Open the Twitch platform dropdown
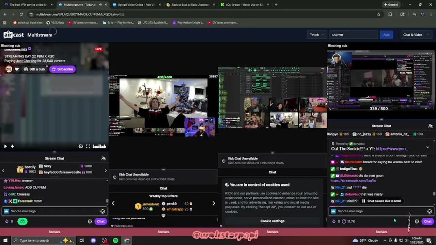The height and width of the screenshot is (245, 436). point(316,35)
